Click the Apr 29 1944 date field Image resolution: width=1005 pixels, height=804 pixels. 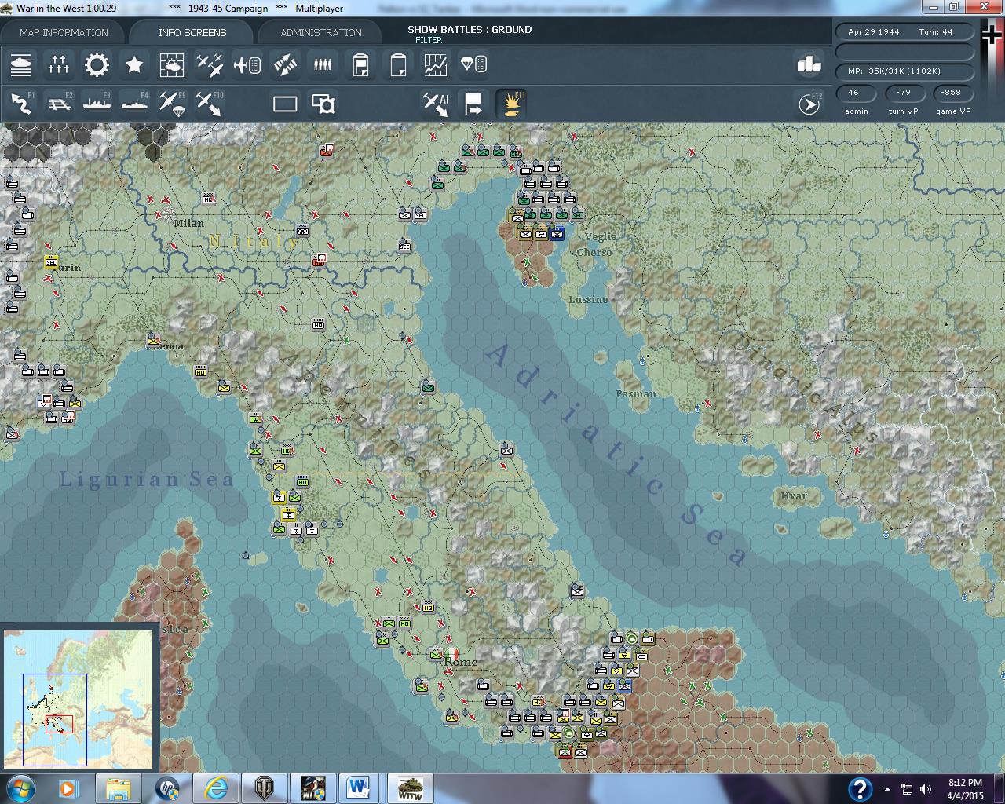[874, 32]
